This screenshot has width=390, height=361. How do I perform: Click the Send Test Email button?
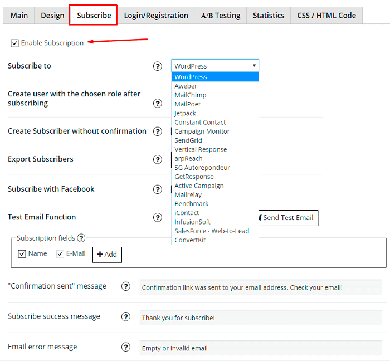[288, 218]
